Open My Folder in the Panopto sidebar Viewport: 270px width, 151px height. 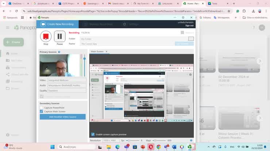14,61
